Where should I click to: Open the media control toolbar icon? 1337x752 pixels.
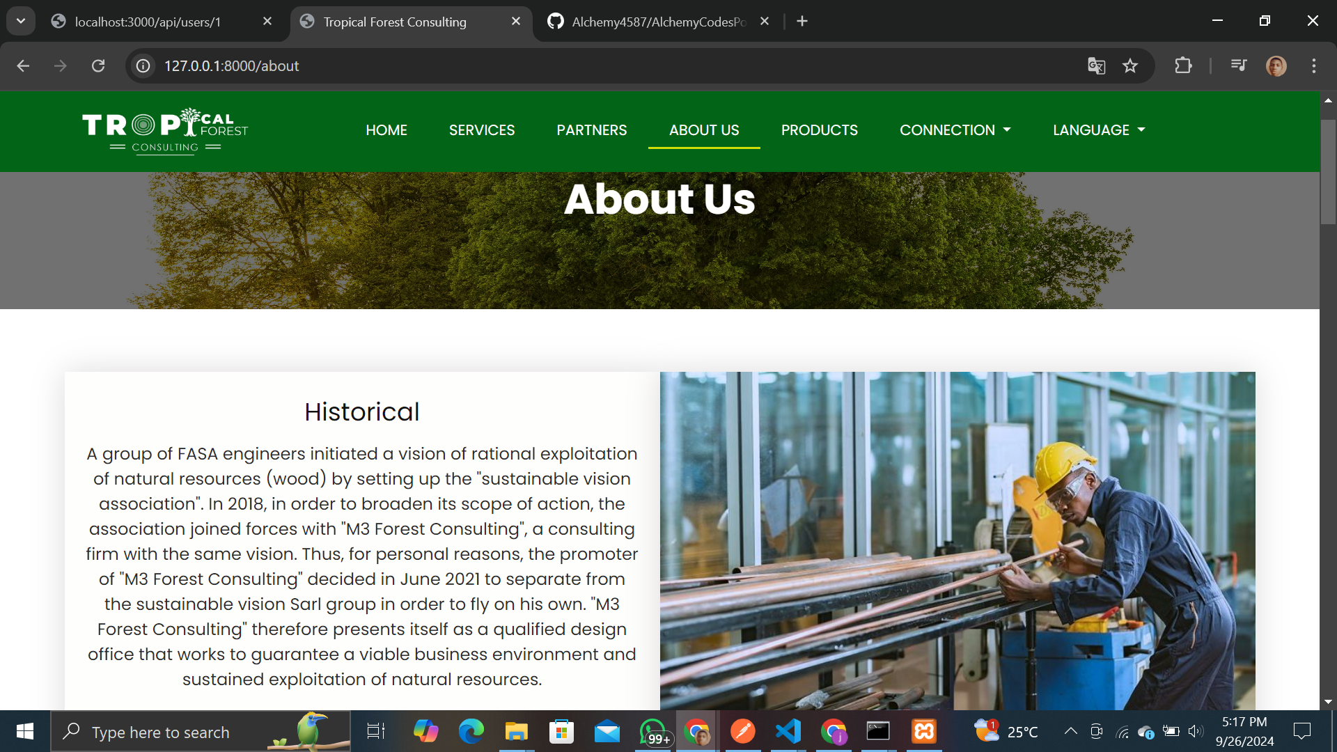[1239, 65]
